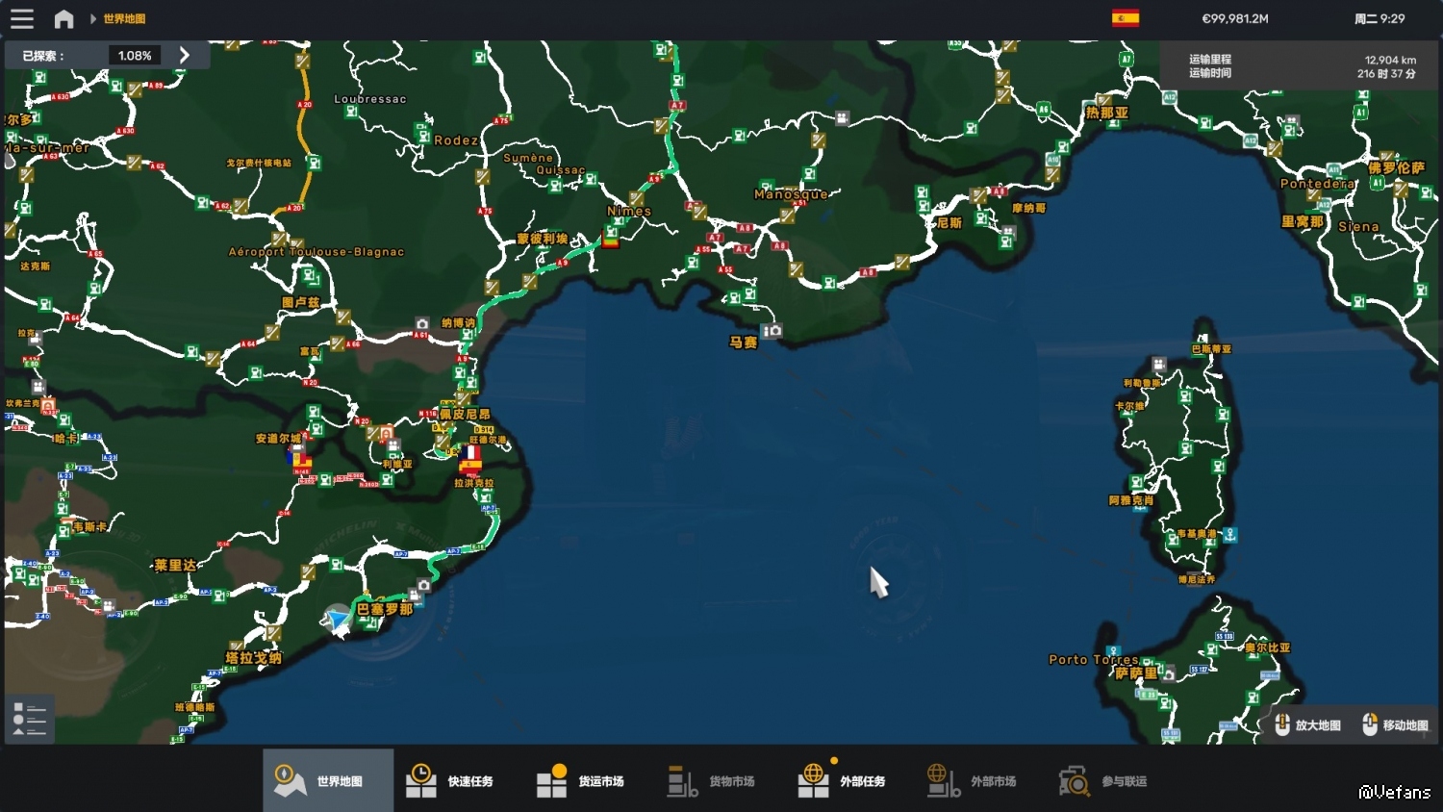1443x812 pixels.
Task: Click the 12,904 km distance value
Action: click(x=1390, y=60)
